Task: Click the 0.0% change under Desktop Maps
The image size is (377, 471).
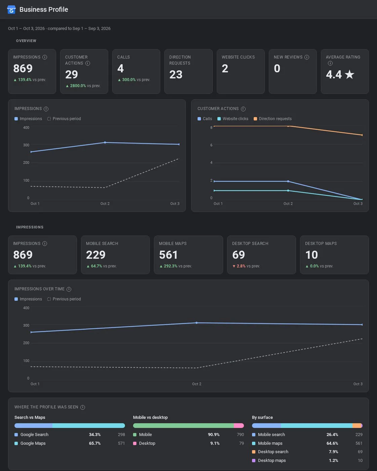Action: [319, 266]
